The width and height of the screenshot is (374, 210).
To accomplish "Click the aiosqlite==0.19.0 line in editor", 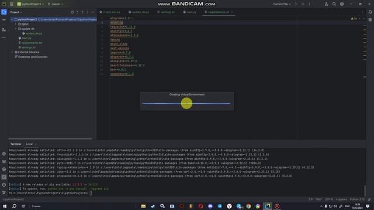I will tap(123, 61).
